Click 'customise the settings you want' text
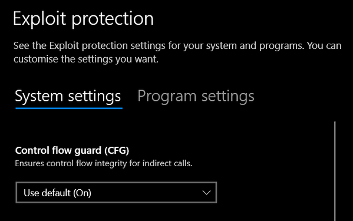 click(x=86, y=59)
